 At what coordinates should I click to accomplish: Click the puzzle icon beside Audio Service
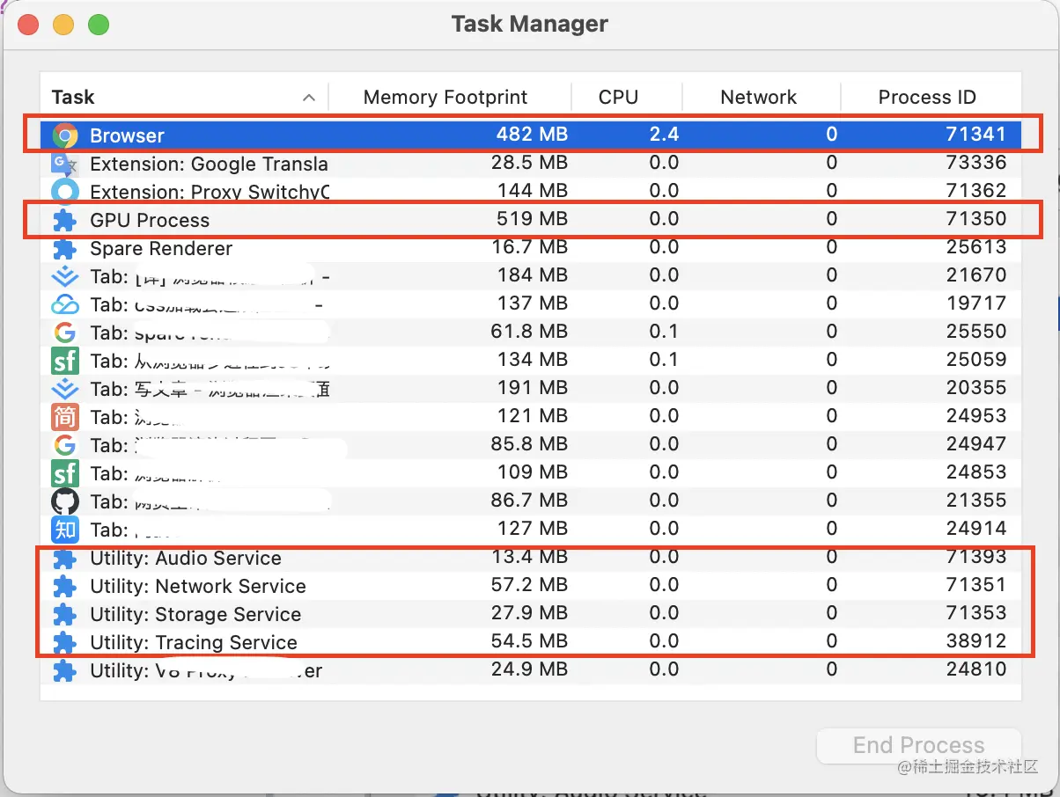coord(65,559)
